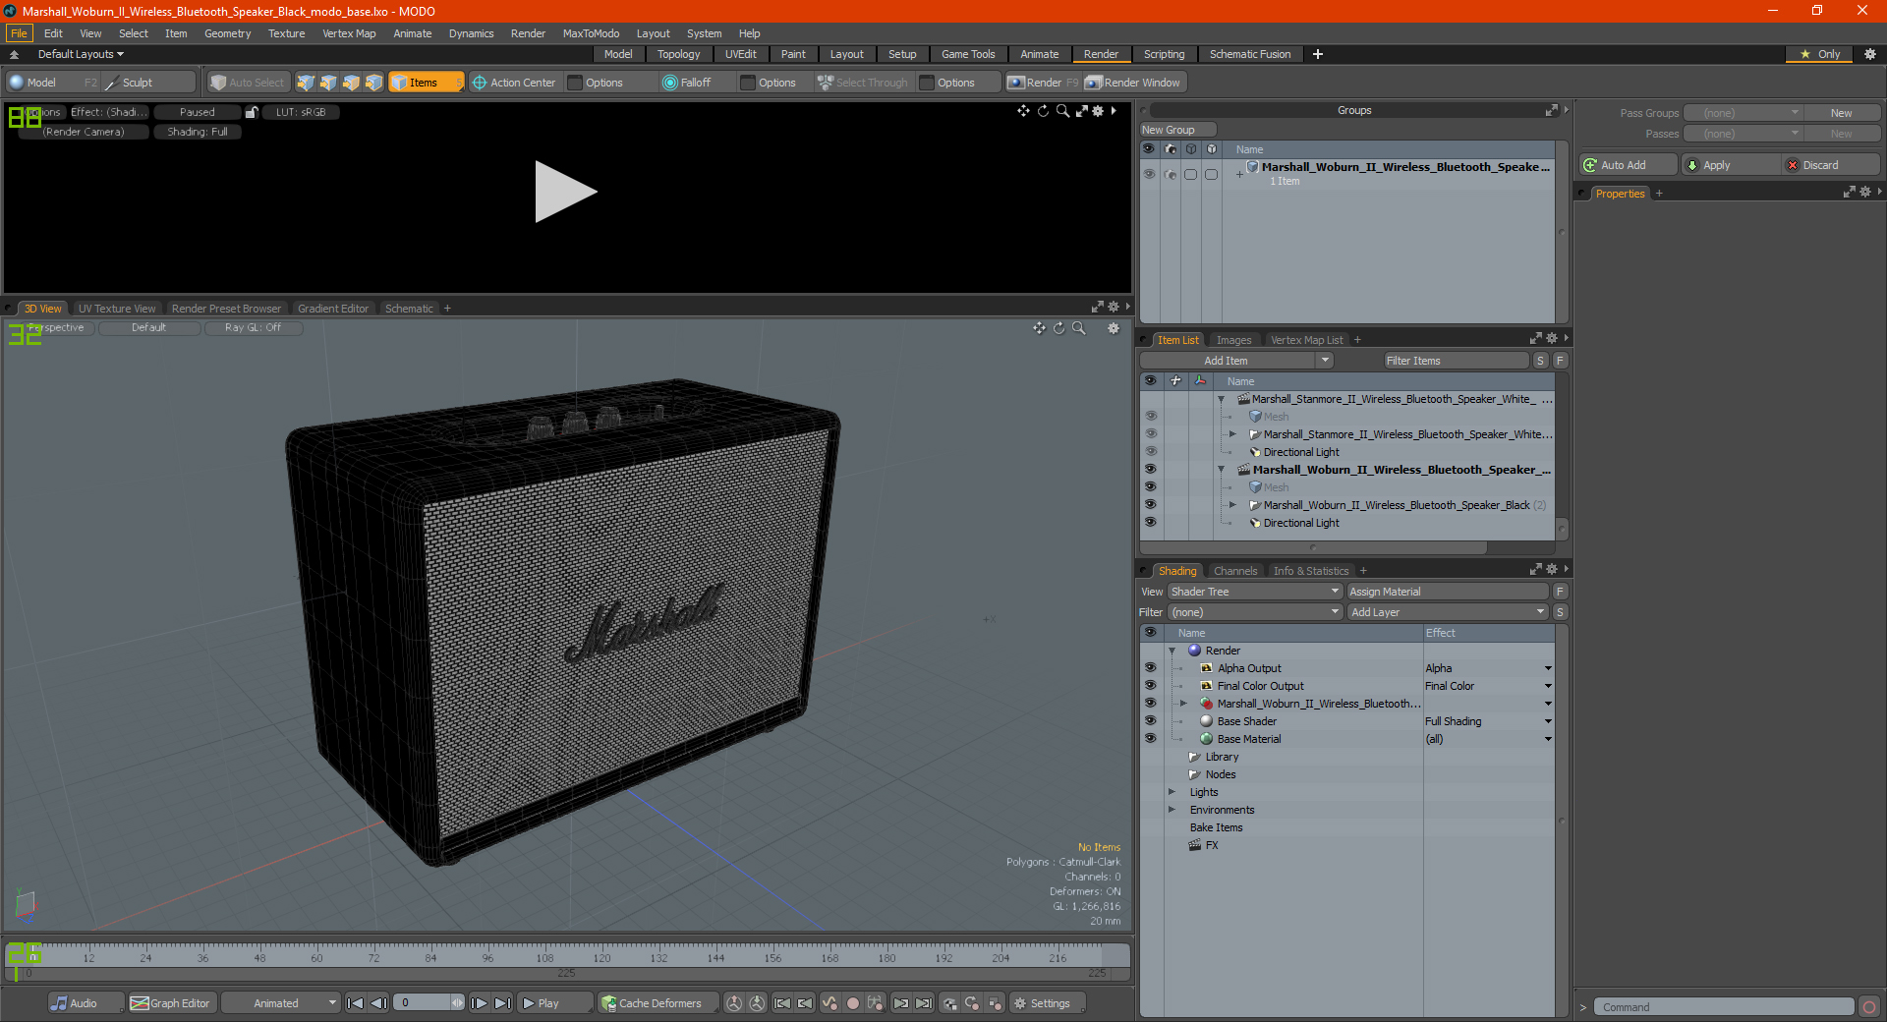Toggle visibility of Final Color Output layer

tap(1150, 686)
